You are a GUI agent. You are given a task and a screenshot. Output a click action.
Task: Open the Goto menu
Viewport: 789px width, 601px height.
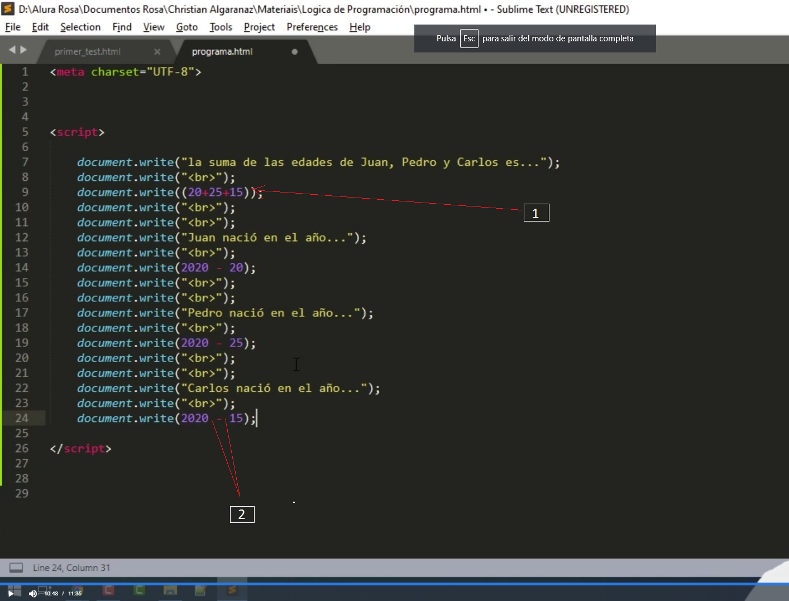click(187, 27)
